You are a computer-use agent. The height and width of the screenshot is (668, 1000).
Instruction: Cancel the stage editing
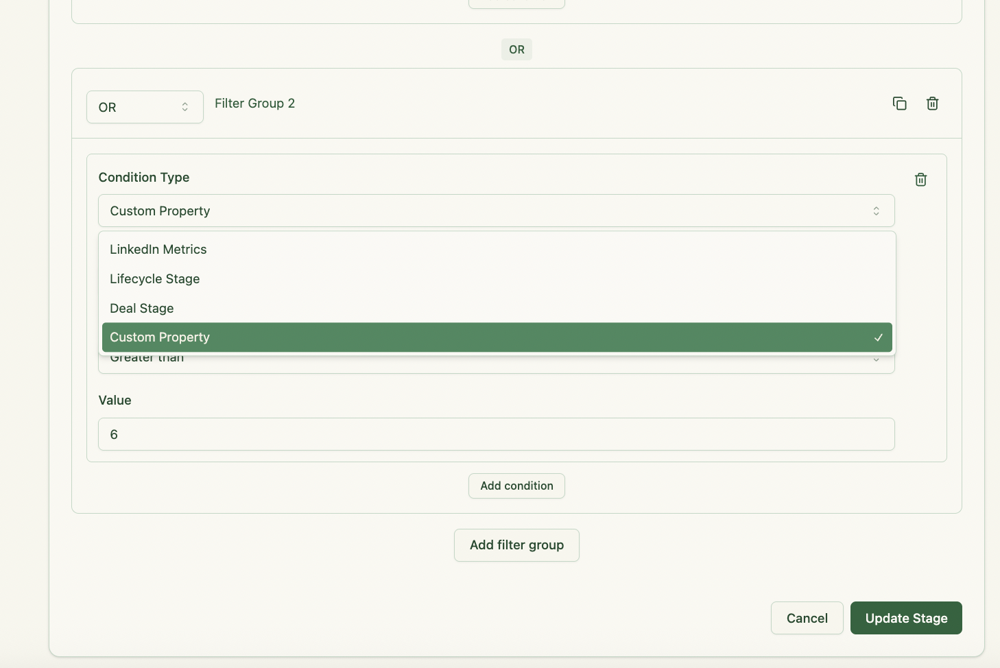coord(807,618)
